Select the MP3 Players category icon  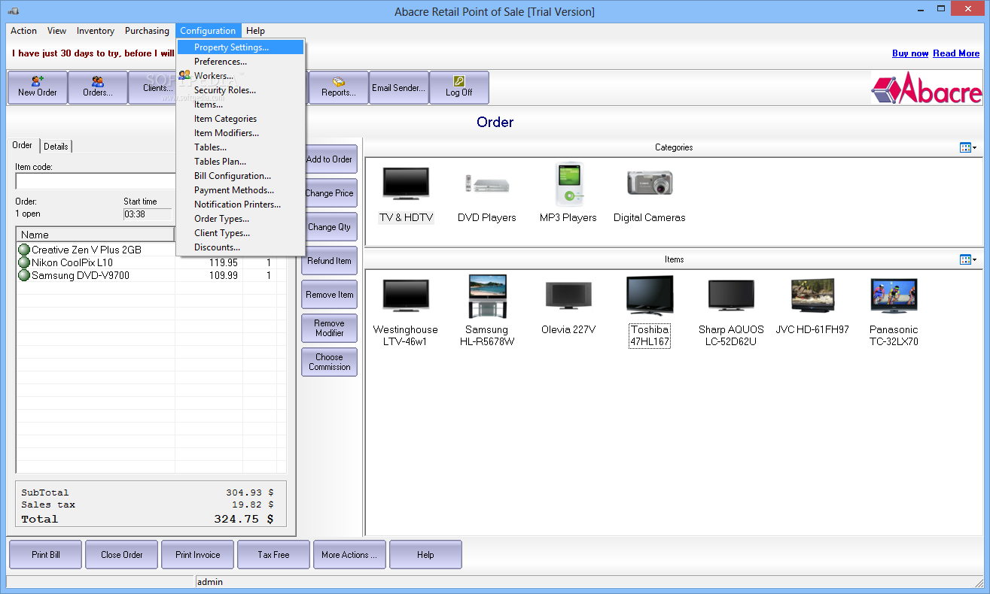568,184
